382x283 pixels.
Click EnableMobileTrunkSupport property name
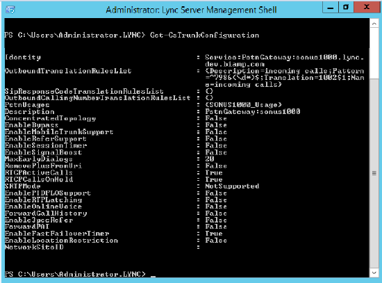coord(59,132)
